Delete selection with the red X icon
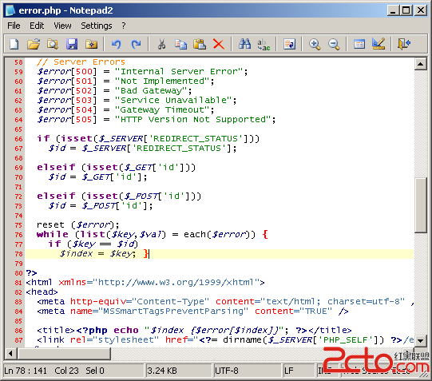The width and height of the screenshot is (432, 381). [x=219, y=44]
